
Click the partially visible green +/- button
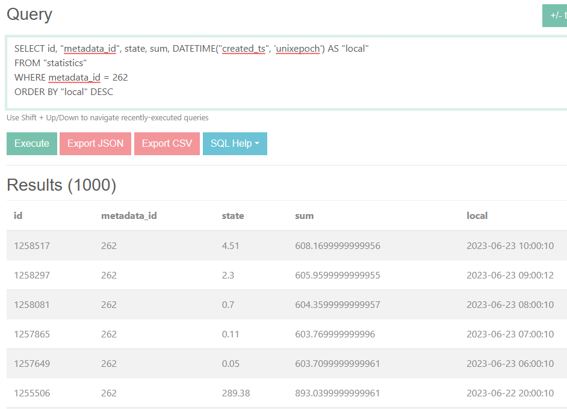click(x=555, y=16)
